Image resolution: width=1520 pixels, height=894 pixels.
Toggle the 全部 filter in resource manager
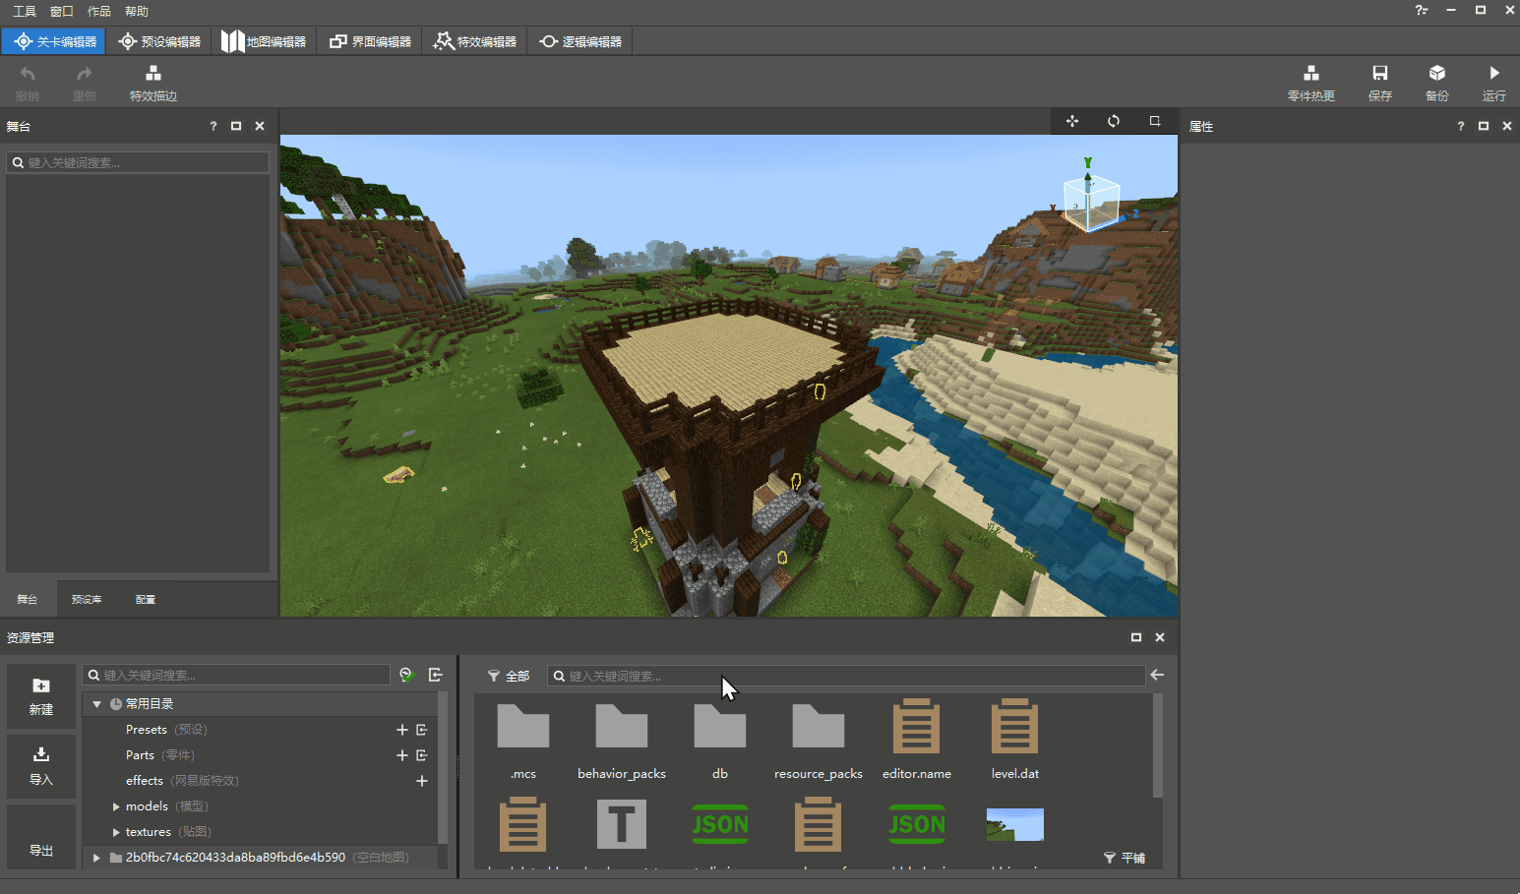click(x=509, y=677)
